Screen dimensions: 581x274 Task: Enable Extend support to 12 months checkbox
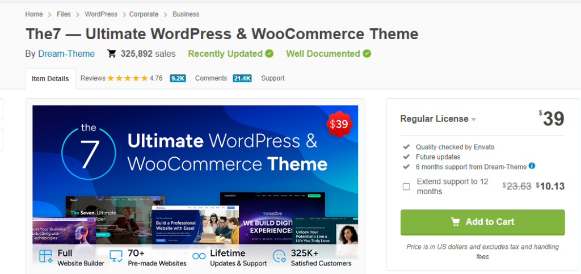406,187
